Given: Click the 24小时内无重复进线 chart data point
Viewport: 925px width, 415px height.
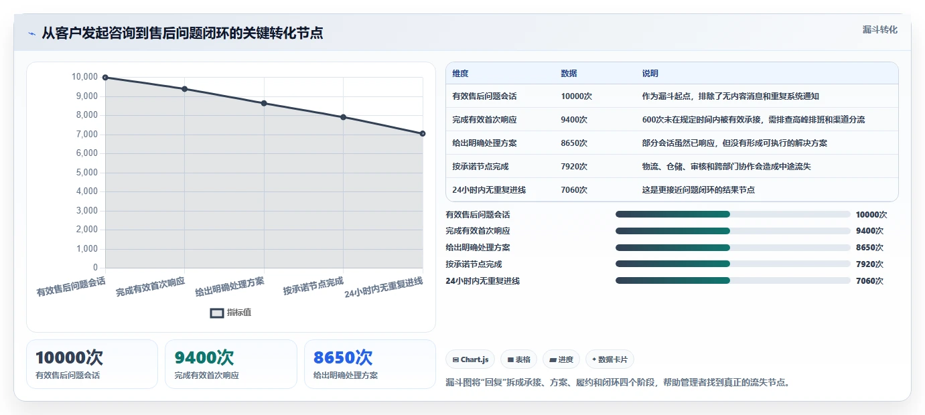Looking at the screenshot, I should pos(423,133).
